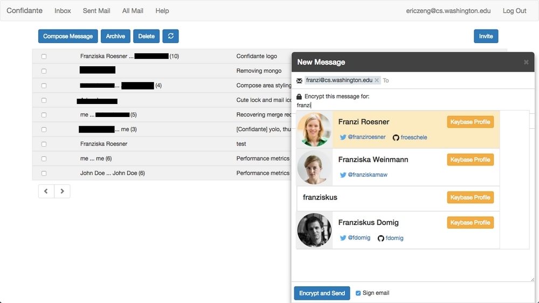
Task: Select Franziskus Domig's profile photo
Action: point(314,230)
